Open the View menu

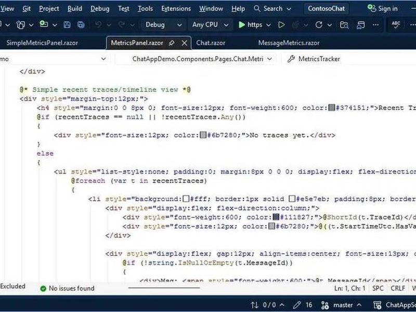(x=7, y=8)
